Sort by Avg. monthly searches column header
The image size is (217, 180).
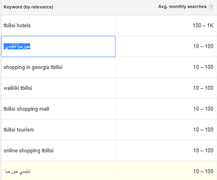(x=182, y=7)
